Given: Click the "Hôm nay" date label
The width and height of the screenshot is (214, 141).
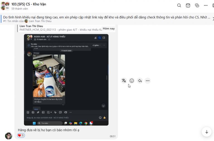Looking at the screenshot, I should [109, 29].
